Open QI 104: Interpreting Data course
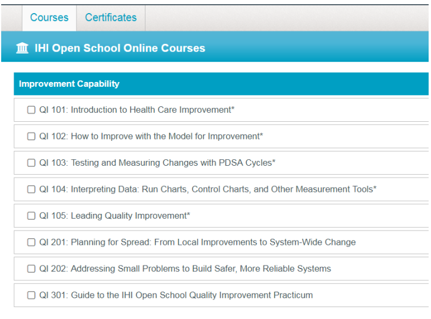The width and height of the screenshot is (431, 319). tap(208, 189)
